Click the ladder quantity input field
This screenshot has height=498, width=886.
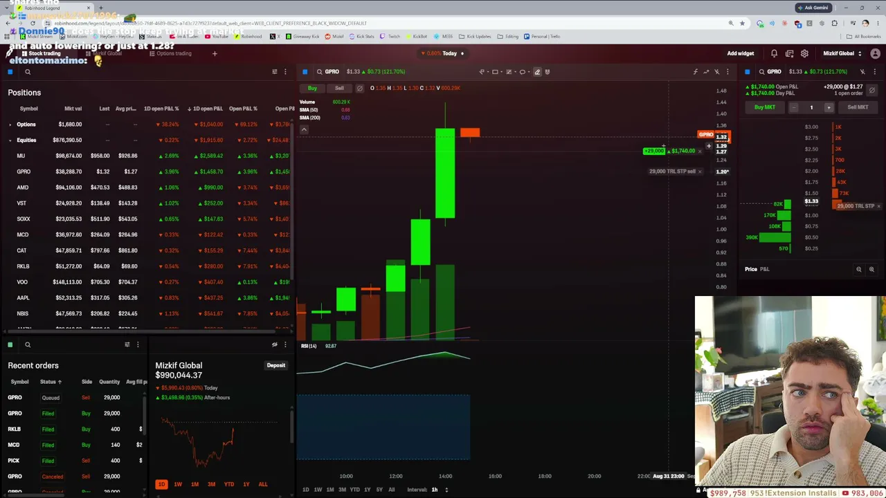coord(811,107)
